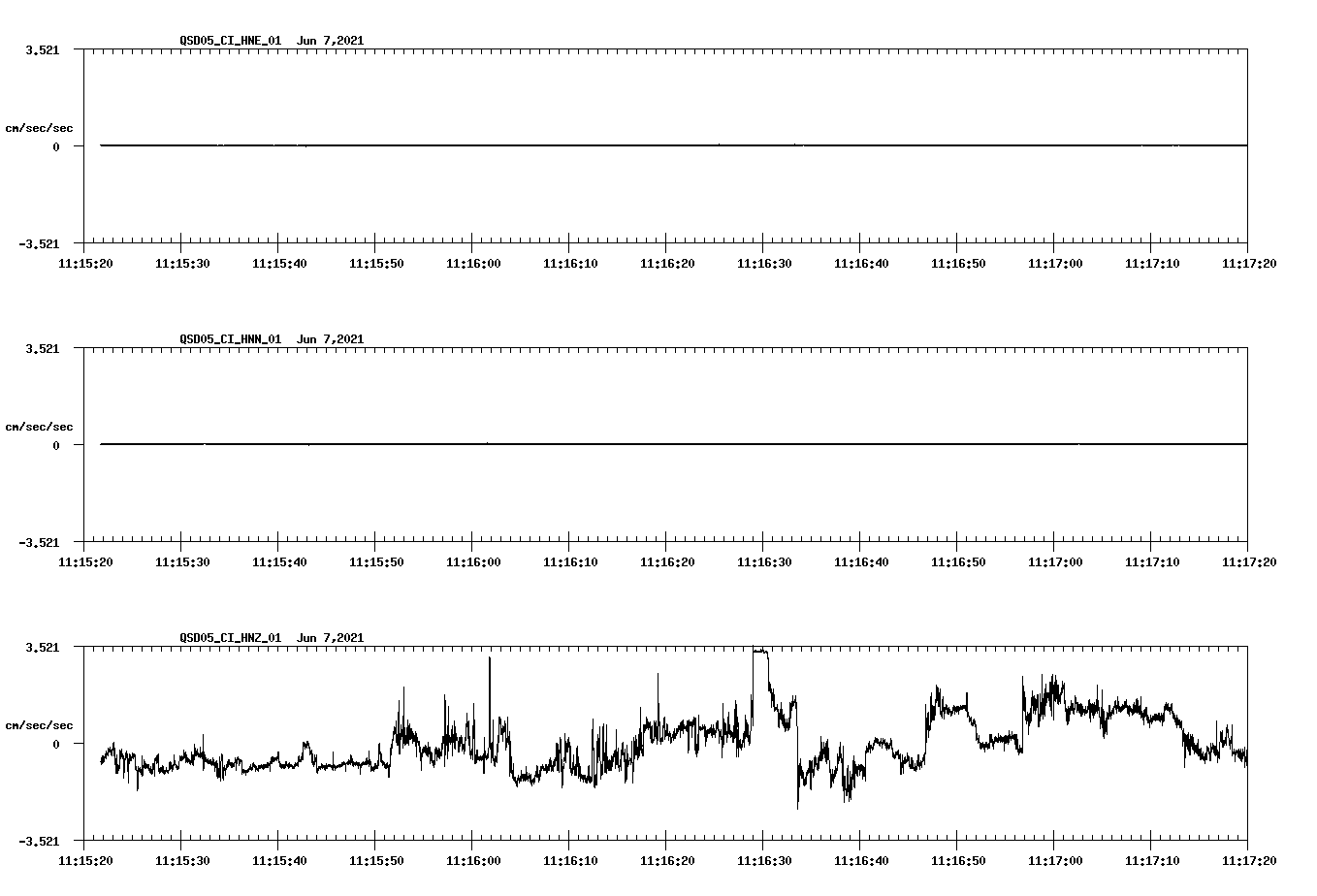Click the 0 baseline label of HNN plot
This screenshot has height=896, width=1317.
pos(56,445)
